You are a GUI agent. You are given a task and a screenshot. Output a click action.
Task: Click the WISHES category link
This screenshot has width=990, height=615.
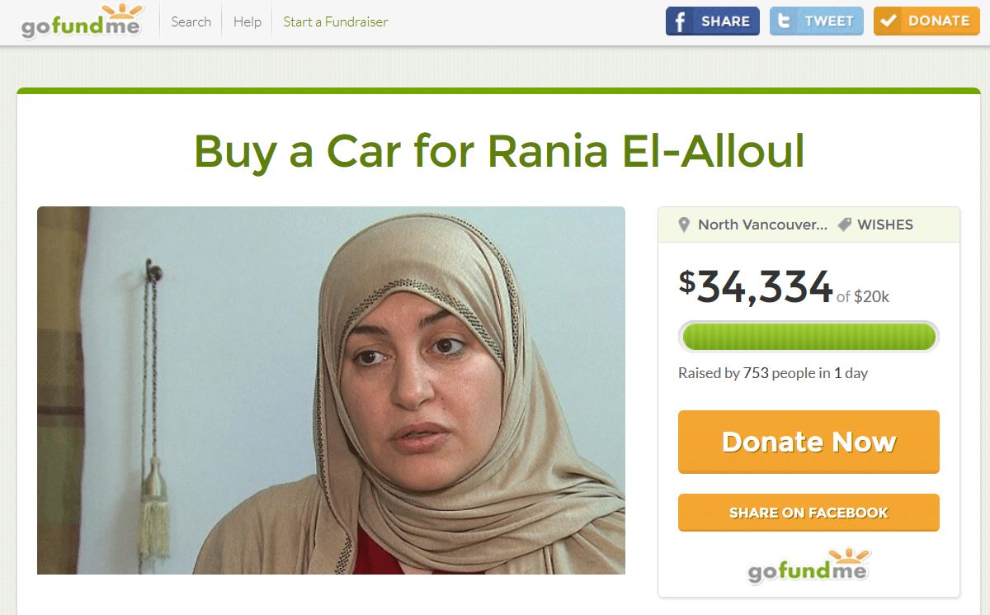point(885,225)
